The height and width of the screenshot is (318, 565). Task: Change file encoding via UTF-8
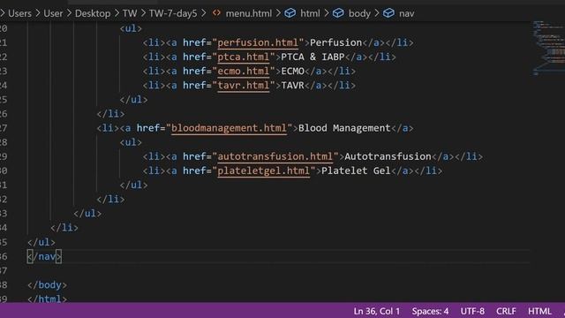(472, 311)
